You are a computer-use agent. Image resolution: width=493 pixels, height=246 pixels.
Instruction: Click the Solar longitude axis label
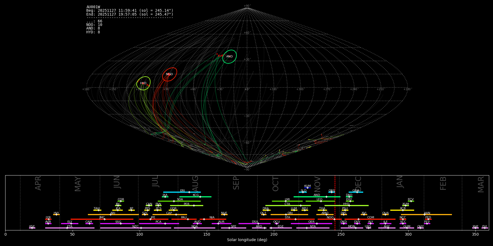(247, 240)
